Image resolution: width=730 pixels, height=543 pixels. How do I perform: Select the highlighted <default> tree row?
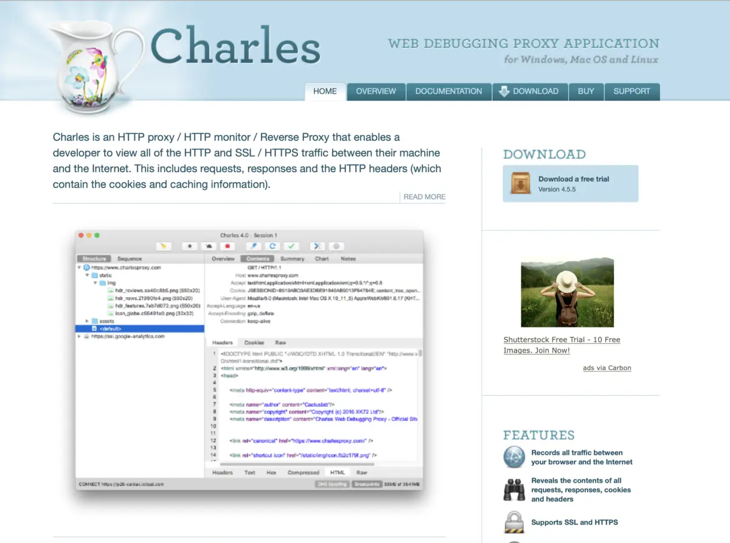[140, 329]
